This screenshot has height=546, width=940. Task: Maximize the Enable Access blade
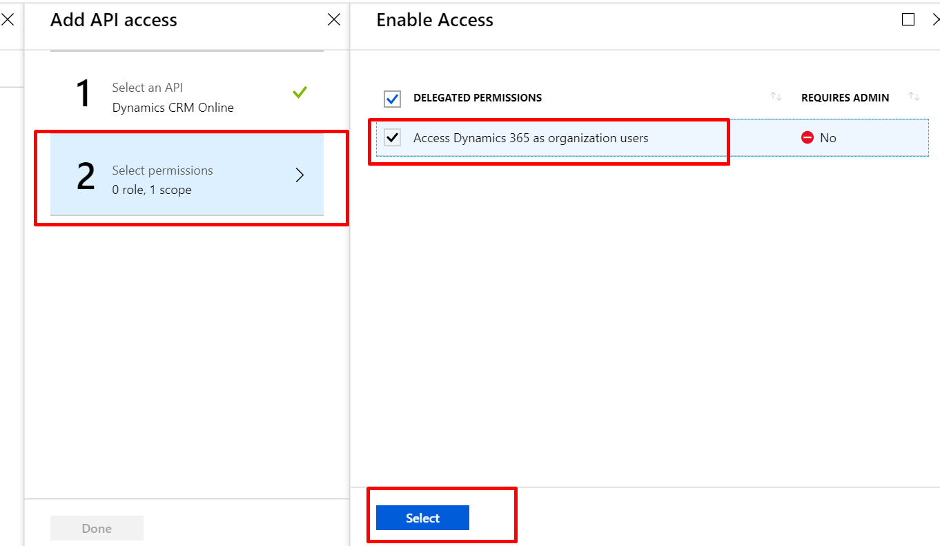(908, 20)
